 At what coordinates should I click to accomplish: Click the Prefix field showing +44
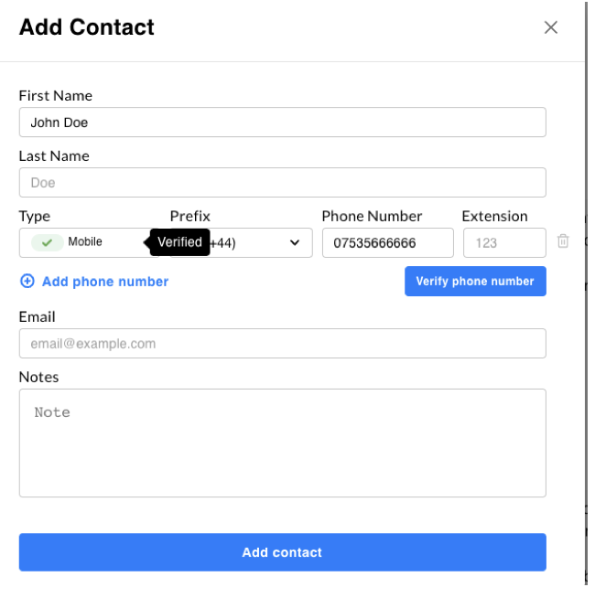coord(242,242)
